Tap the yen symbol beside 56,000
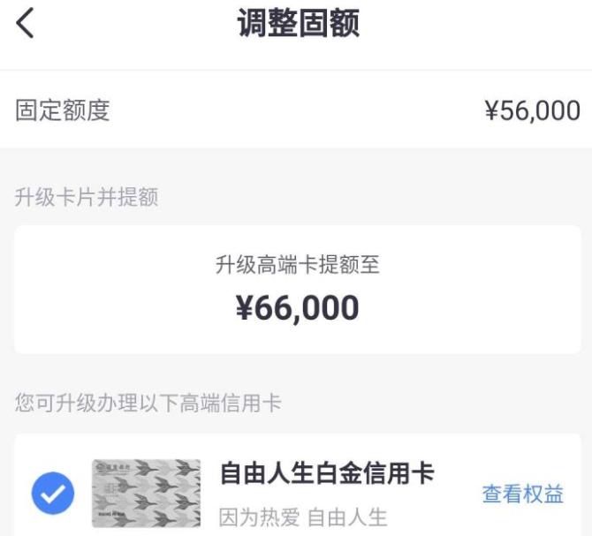 (x=492, y=111)
